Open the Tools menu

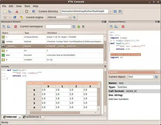tap(27, 6)
